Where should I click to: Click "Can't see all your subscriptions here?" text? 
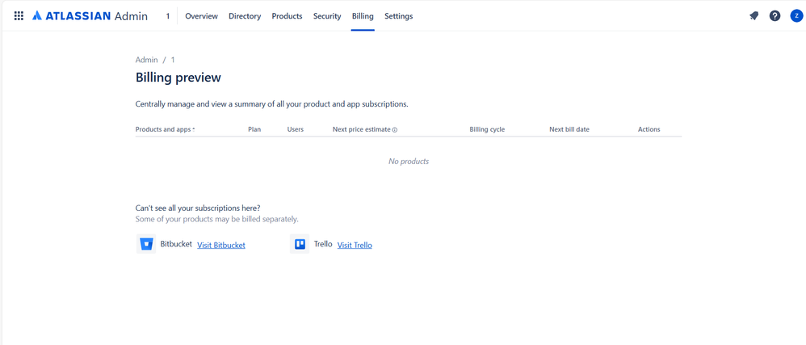coord(197,208)
